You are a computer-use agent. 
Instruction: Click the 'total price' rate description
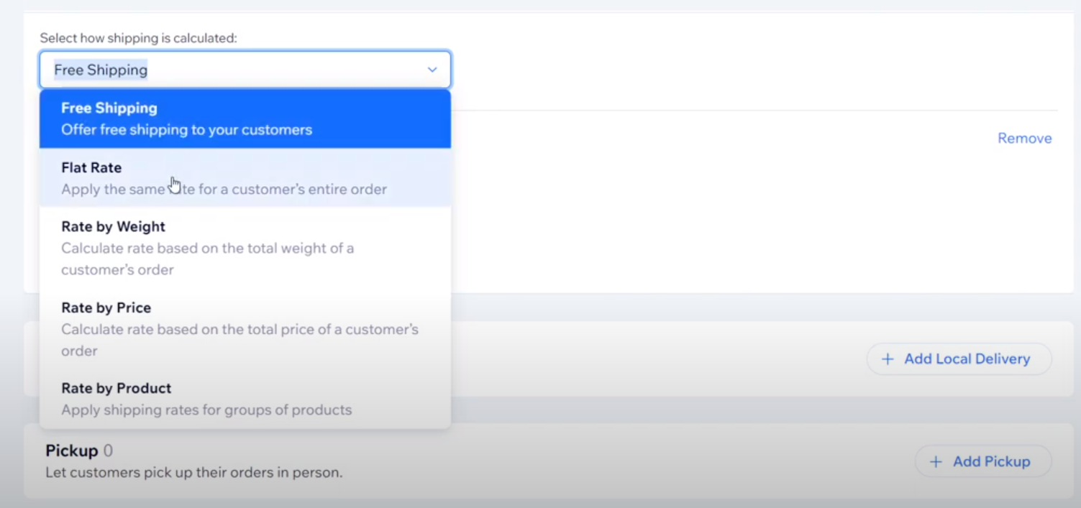[x=239, y=340]
